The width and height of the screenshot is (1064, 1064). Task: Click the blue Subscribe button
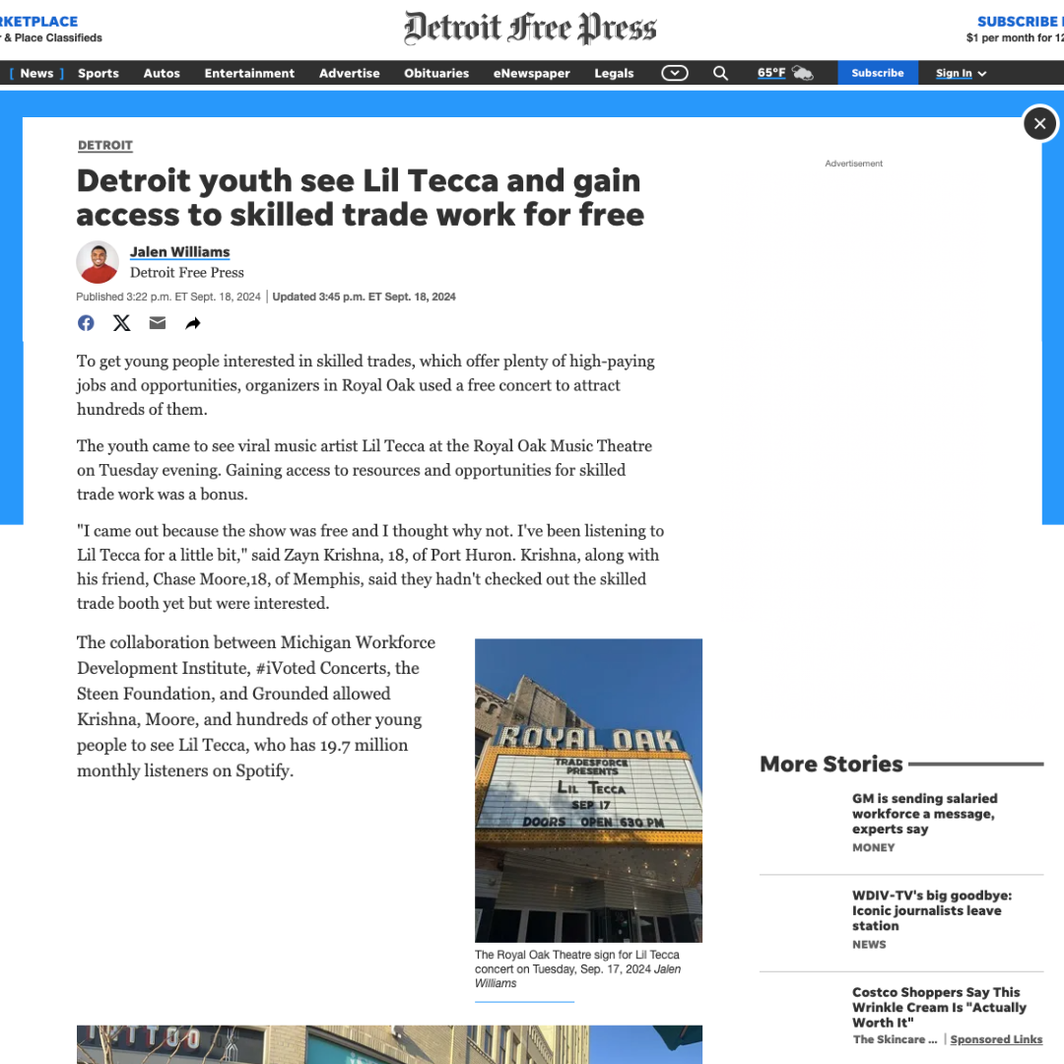tap(878, 73)
